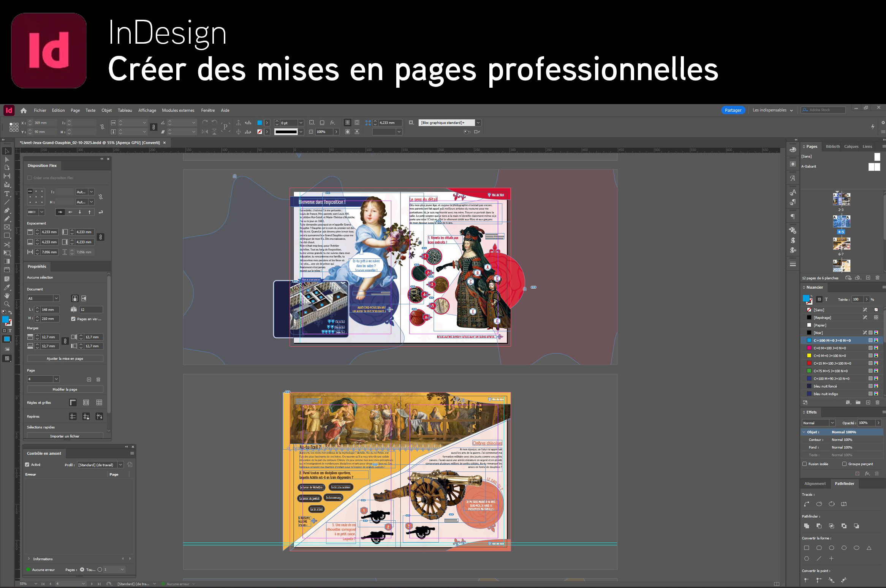This screenshot has height=588, width=886.
Task: Select the Zoom magnifier tool
Action: (x=7, y=304)
